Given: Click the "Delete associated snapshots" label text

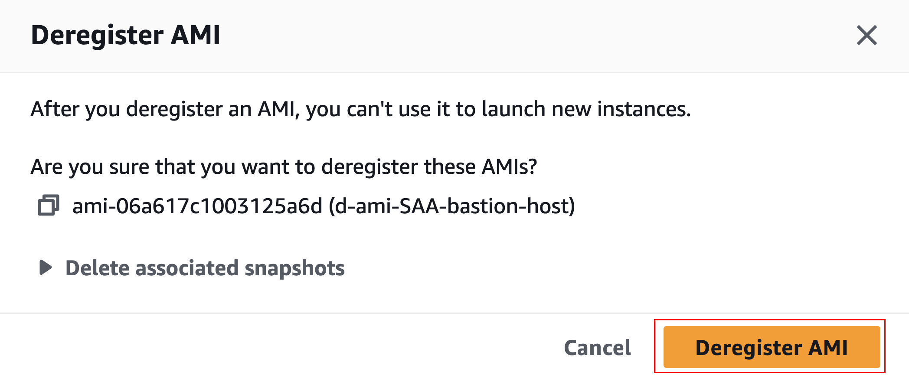Looking at the screenshot, I should (205, 268).
